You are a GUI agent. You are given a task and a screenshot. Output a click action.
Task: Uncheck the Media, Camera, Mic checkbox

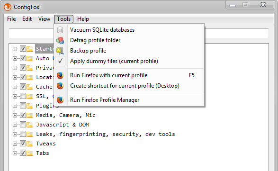pos(23,115)
